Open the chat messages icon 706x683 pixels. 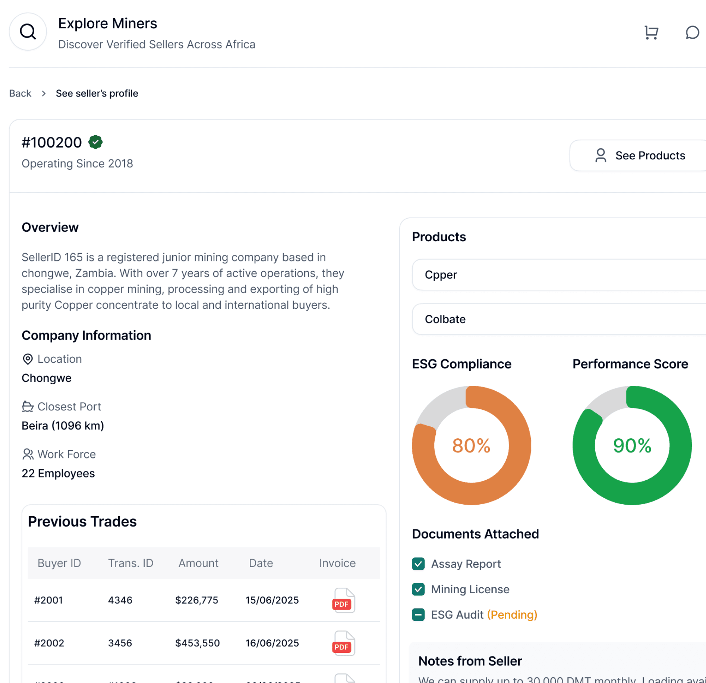pos(692,32)
